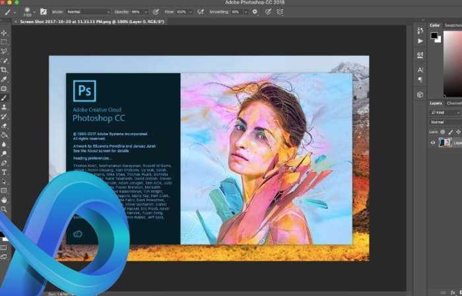Toggle pressure for opacity
This screenshot has width=462, height=296.
156,12
